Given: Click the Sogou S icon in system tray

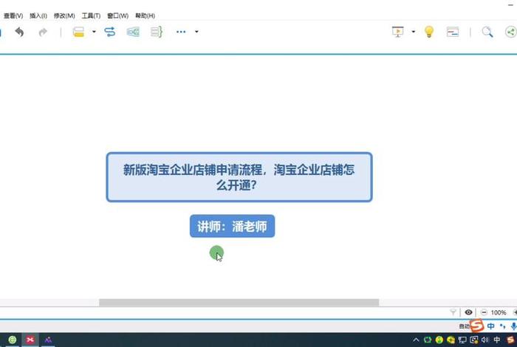Looking at the screenshot, I should 510,340.
